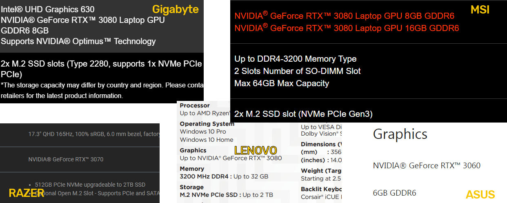Select the Max 64GB Max Capacity text
This screenshot has width=507, height=203.
[282, 83]
